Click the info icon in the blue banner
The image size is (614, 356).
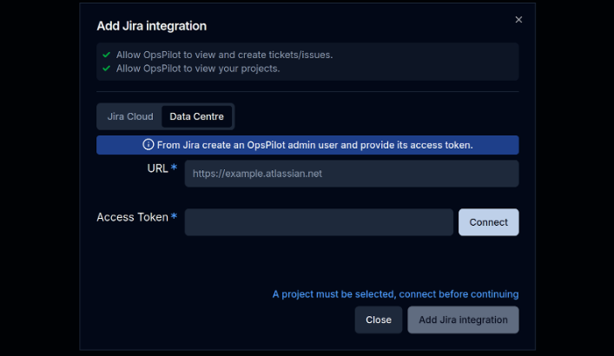(148, 144)
